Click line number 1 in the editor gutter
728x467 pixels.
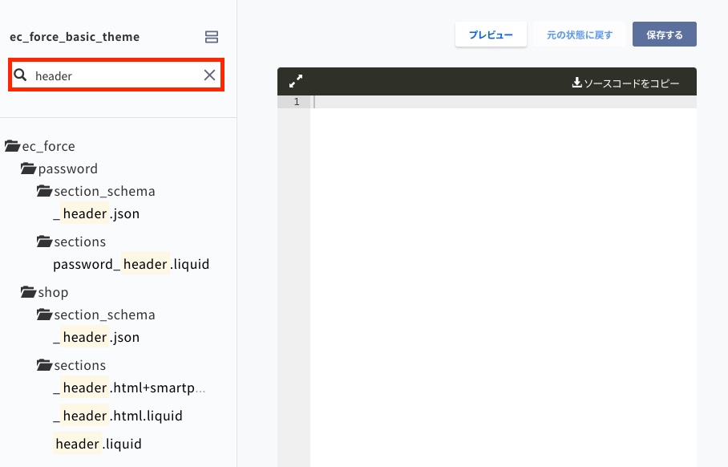(297, 102)
